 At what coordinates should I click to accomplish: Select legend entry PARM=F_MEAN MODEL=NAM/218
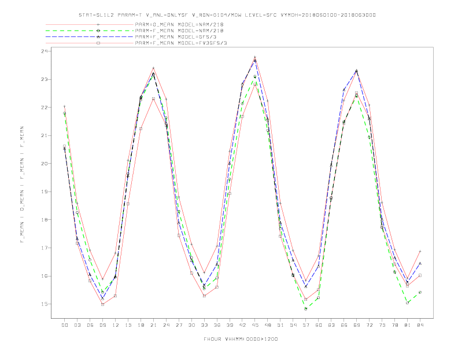179,31
